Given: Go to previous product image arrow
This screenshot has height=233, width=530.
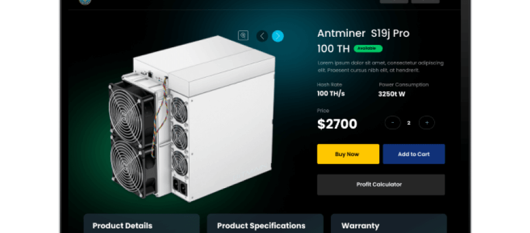Looking at the screenshot, I should pos(262,36).
